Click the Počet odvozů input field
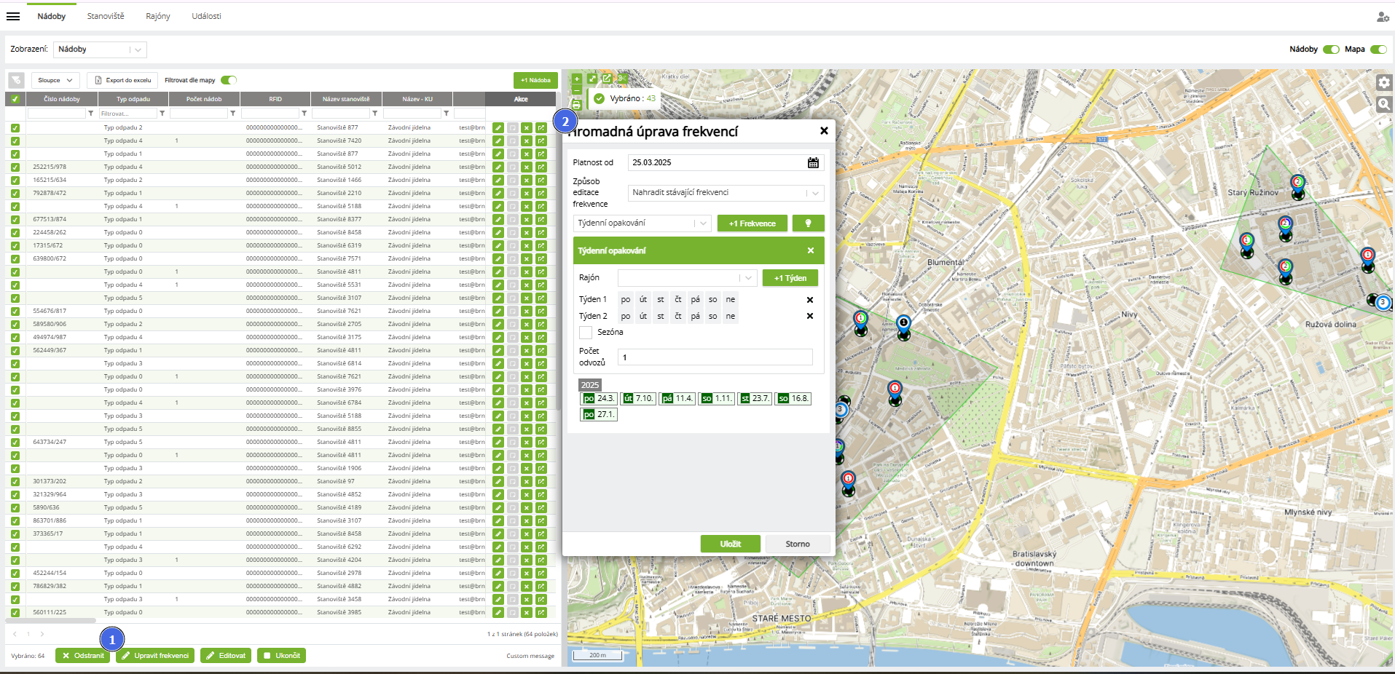Screen dimensions: 1395x674 (715, 357)
